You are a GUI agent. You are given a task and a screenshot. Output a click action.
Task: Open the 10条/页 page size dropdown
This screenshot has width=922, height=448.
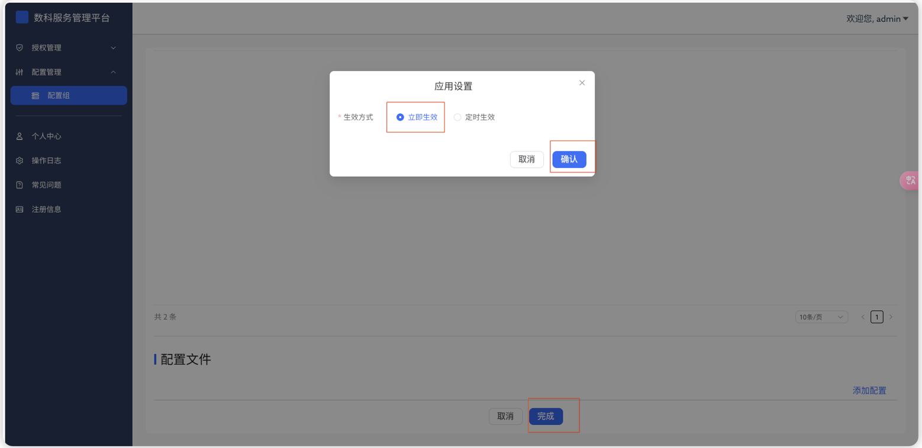pyautogui.click(x=821, y=317)
